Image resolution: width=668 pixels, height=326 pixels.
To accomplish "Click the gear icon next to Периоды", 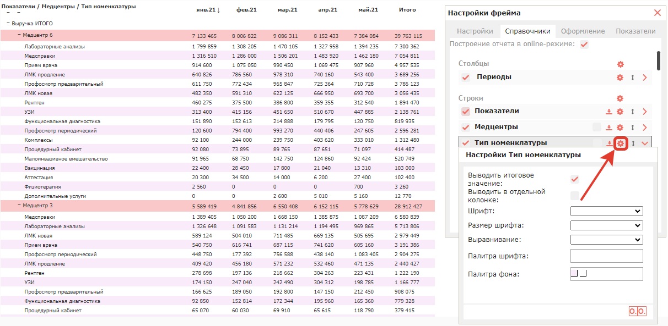I will click(x=620, y=78).
